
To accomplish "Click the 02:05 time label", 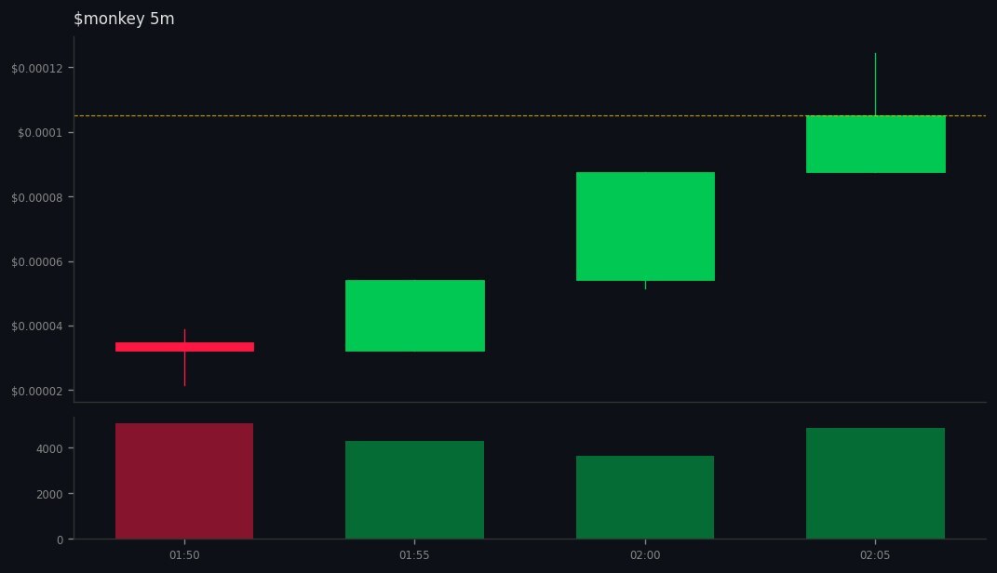I will [875, 554].
